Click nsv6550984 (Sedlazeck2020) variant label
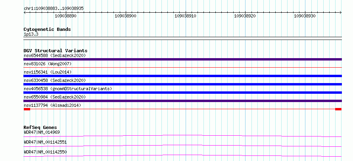This screenshot has height=161, width=353. point(55,97)
